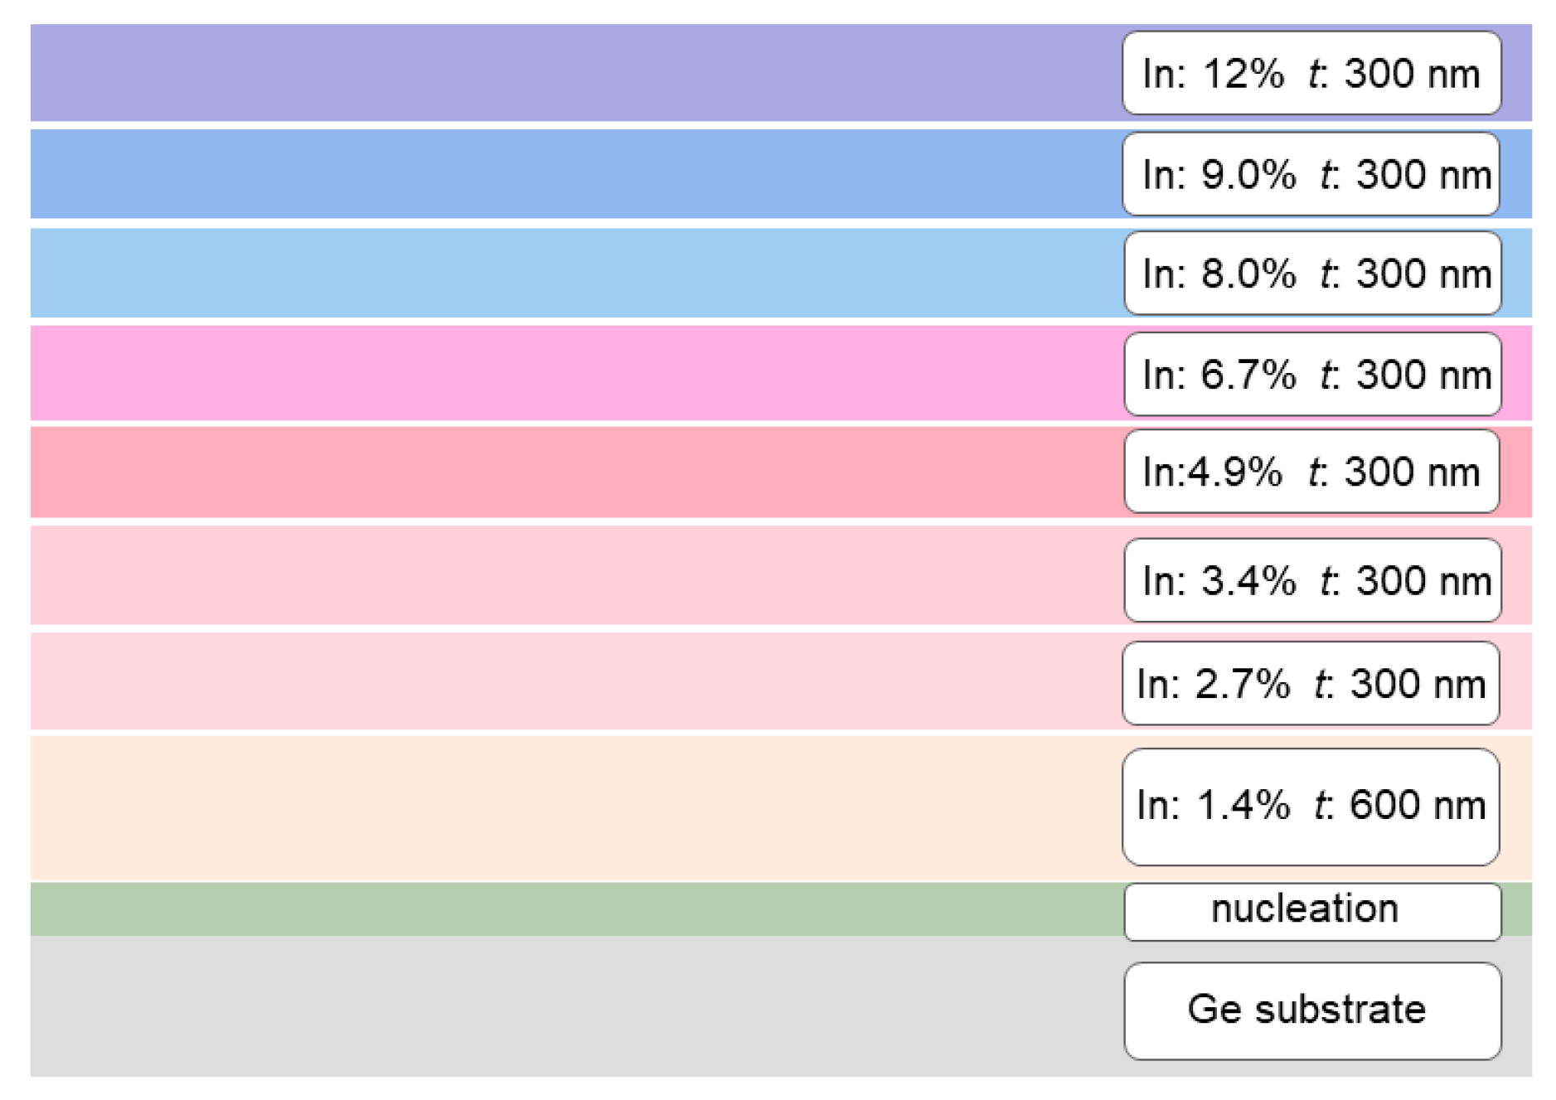
Task: Select the pale pink 3.4% indium layer
Action: [x=572, y=575]
